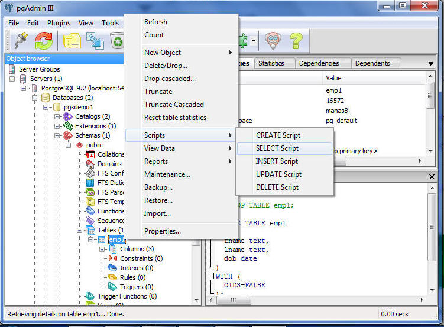
Task: Open the Guru hints icon
Action: (x=273, y=40)
